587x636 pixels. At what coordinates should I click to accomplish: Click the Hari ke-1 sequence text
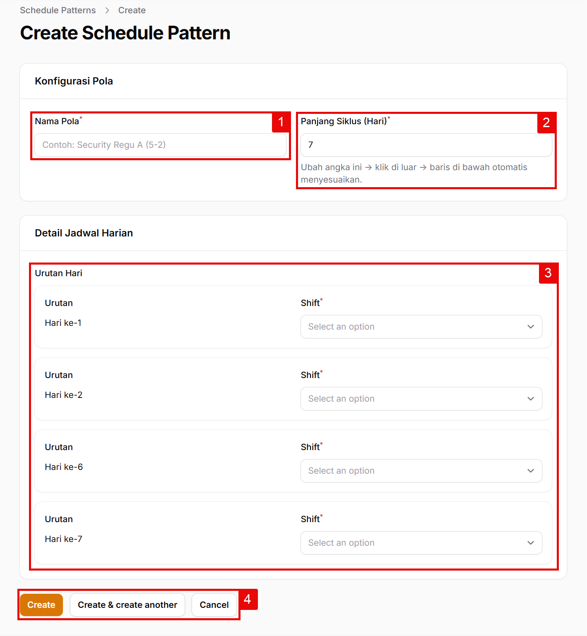click(x=63, y=323)
